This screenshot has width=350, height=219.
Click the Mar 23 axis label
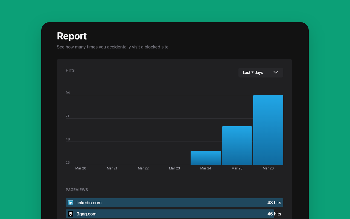click(174, 168)
